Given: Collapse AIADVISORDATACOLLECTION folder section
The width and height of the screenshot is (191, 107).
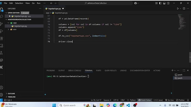Looking at the screenshot, I should pos(6,19).
